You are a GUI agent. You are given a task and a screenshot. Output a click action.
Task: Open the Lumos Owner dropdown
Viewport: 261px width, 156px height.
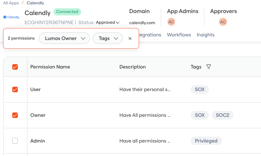(64, 38)
